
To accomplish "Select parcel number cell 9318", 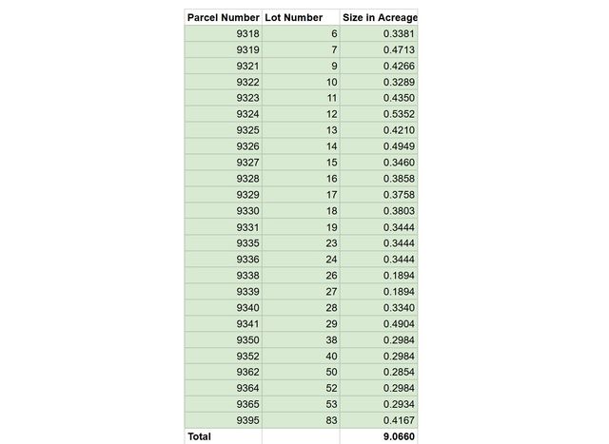I will coord(223,33).
